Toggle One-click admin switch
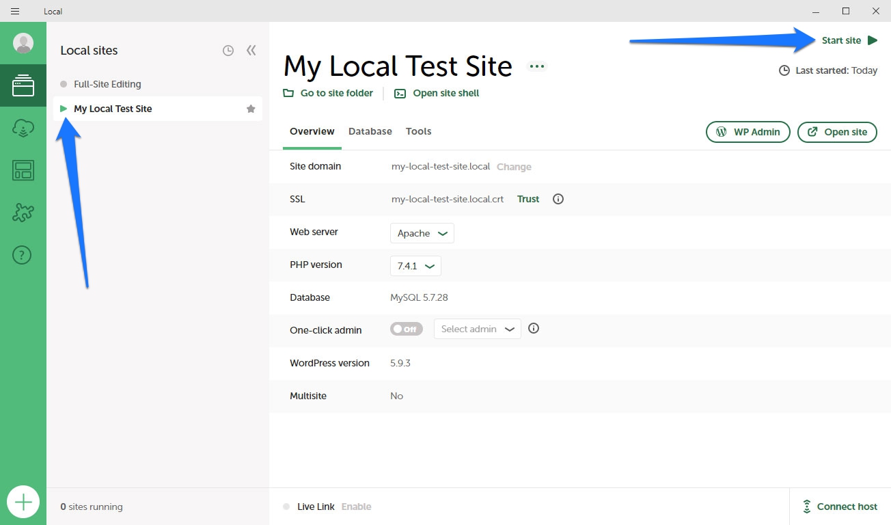The image size is (891, 525). point(407,329)
